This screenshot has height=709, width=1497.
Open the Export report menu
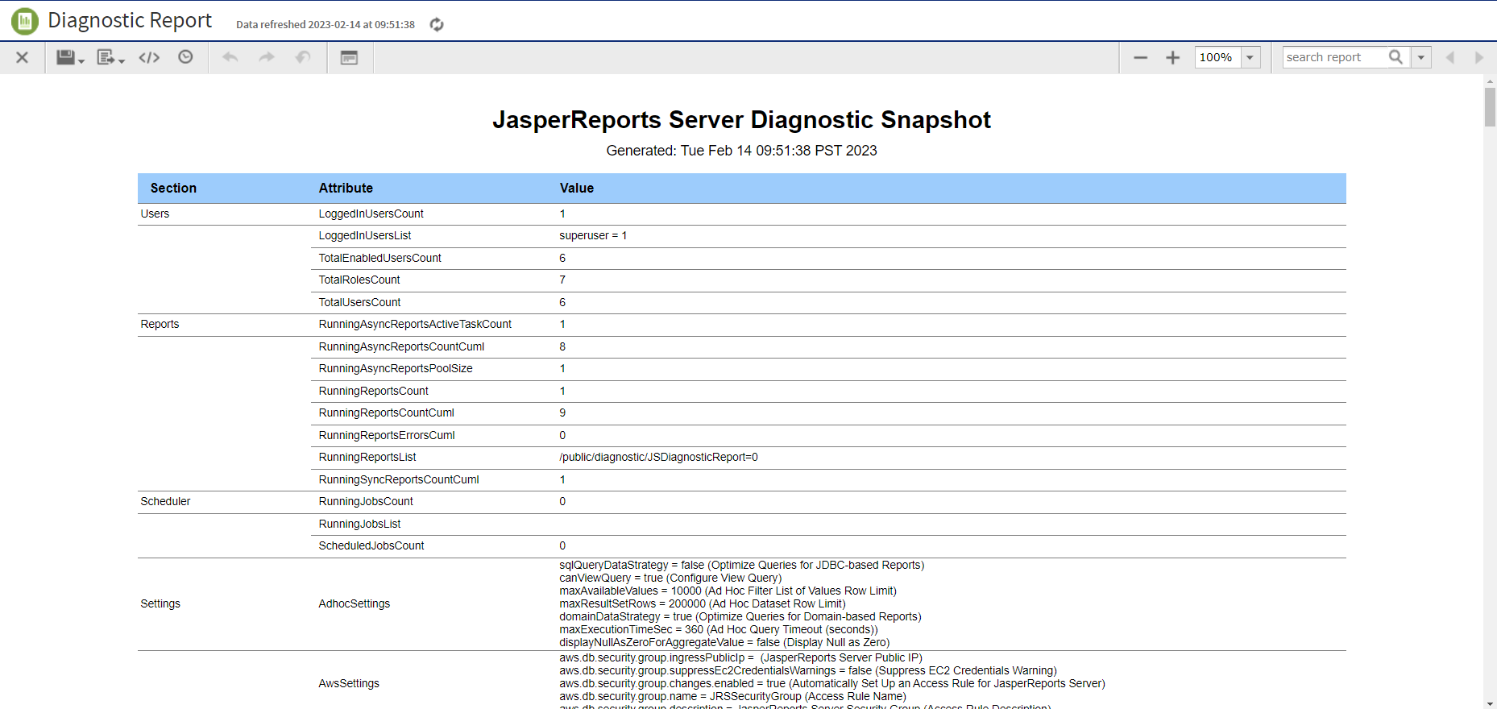pos(110,57)
